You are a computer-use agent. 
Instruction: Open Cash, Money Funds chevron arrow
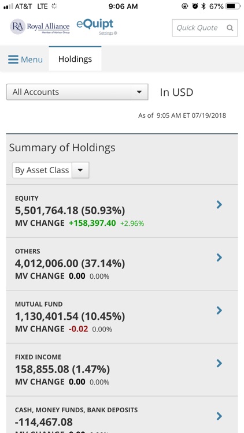(x=219, y=416)
